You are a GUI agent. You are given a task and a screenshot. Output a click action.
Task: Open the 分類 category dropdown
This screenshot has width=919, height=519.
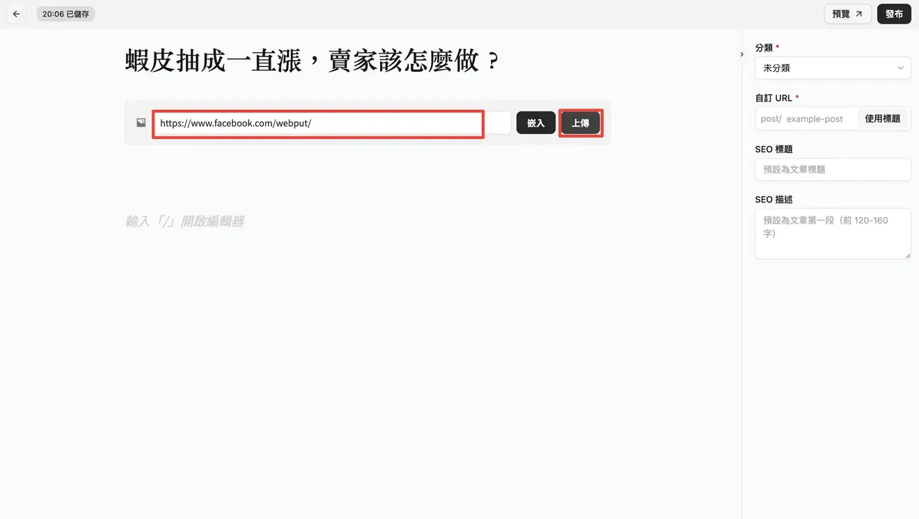coord(833,68)
